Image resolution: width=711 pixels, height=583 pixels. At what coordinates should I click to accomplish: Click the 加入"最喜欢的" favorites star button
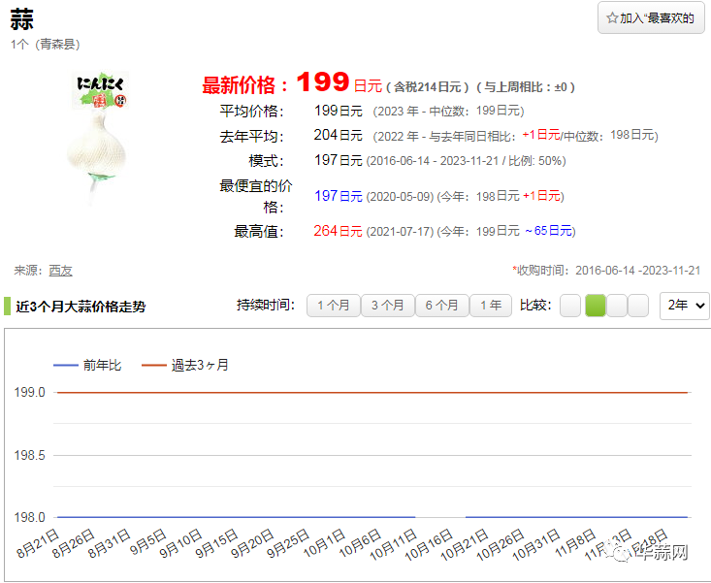click(650, 18)
